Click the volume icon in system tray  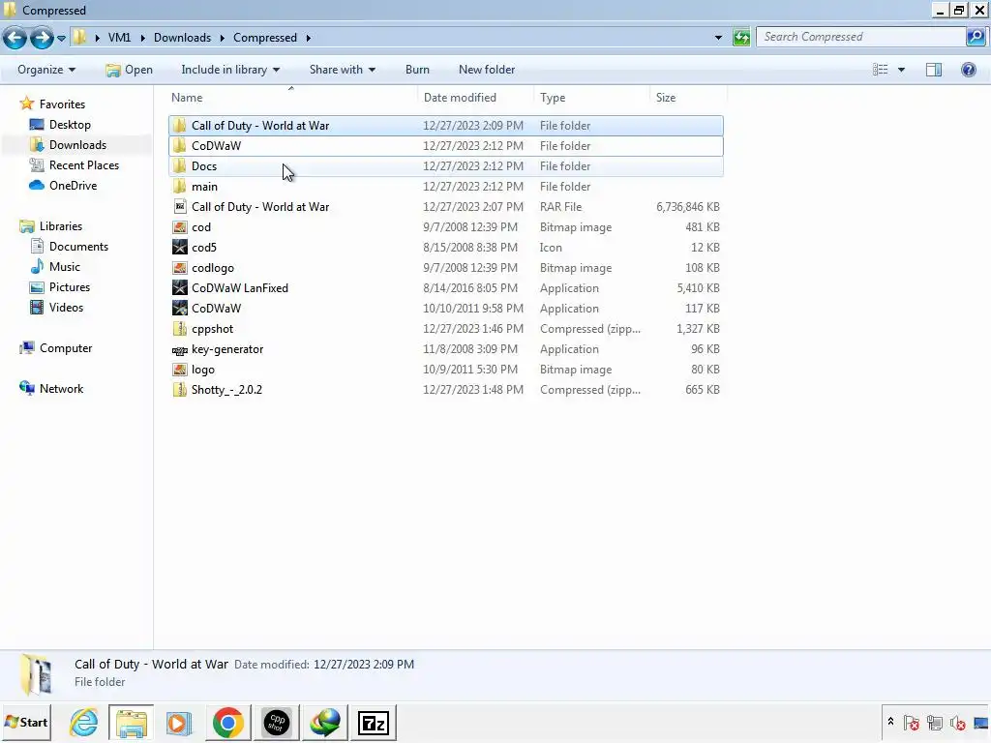pyautogui.click(x=957, y=722)
